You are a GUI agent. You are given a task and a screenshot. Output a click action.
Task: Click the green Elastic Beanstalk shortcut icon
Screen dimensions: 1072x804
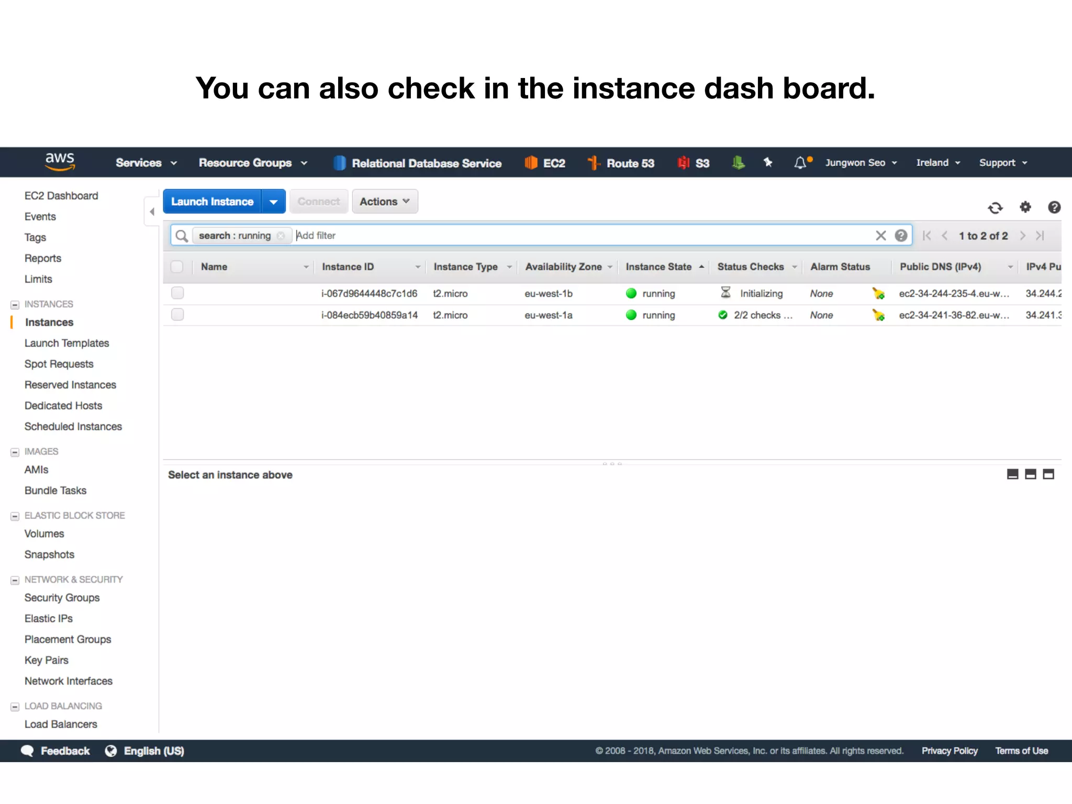click(x=738, y=163)
